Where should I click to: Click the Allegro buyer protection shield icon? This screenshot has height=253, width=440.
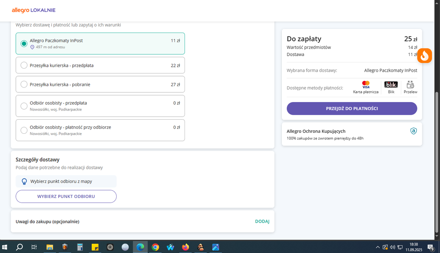[x=413, y=131]
